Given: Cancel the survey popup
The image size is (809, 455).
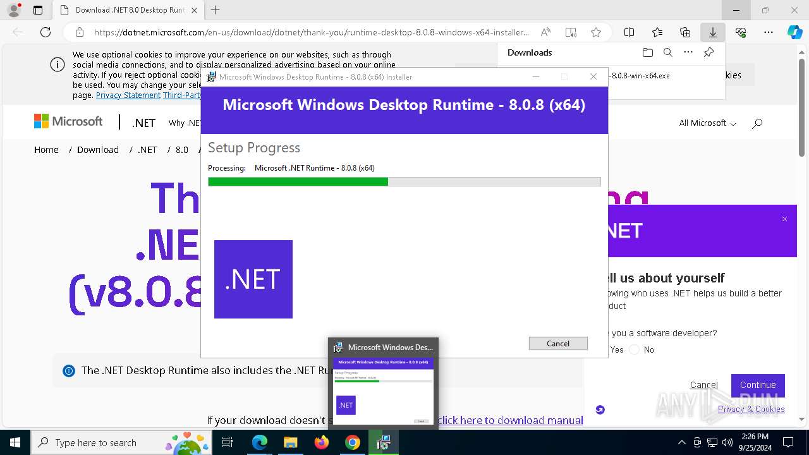Looking at the screenshot, I should 704,385.
